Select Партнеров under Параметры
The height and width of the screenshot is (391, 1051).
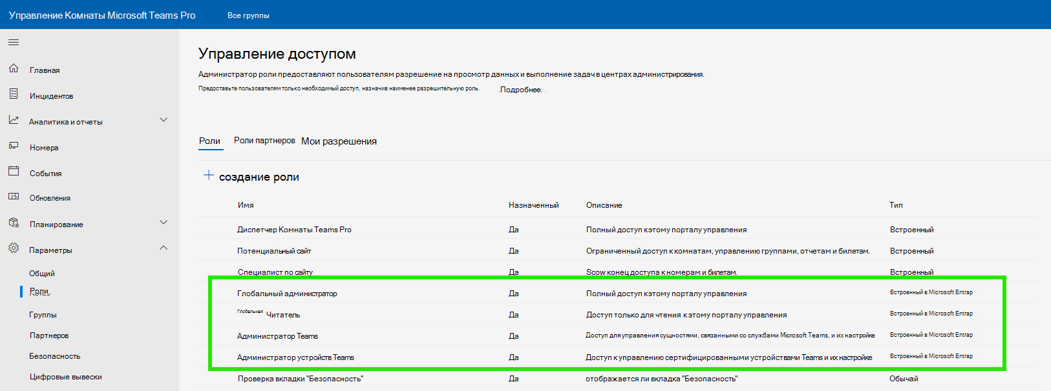(x=49, y=336)
